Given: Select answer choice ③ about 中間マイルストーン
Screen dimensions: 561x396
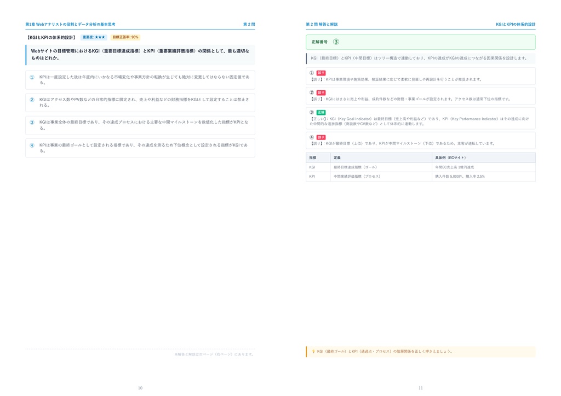Looking at the screenshot, I should [140, 125].
